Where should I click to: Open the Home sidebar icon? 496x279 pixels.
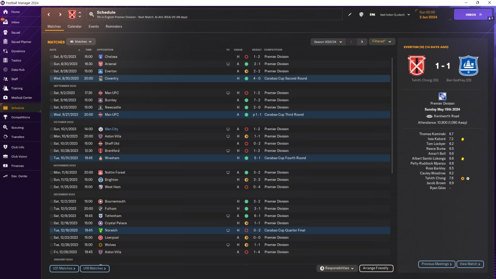click(x=5, y=12)
